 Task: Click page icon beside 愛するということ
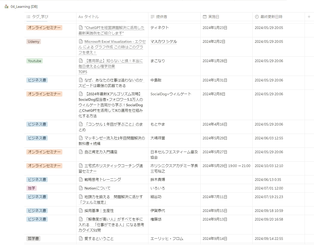click(x=81, y=239)
